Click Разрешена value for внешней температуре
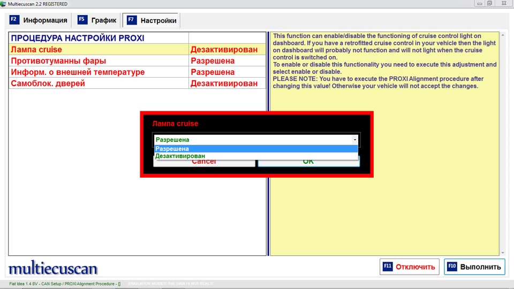The image size is (514, 289). (x=213, y=72)
